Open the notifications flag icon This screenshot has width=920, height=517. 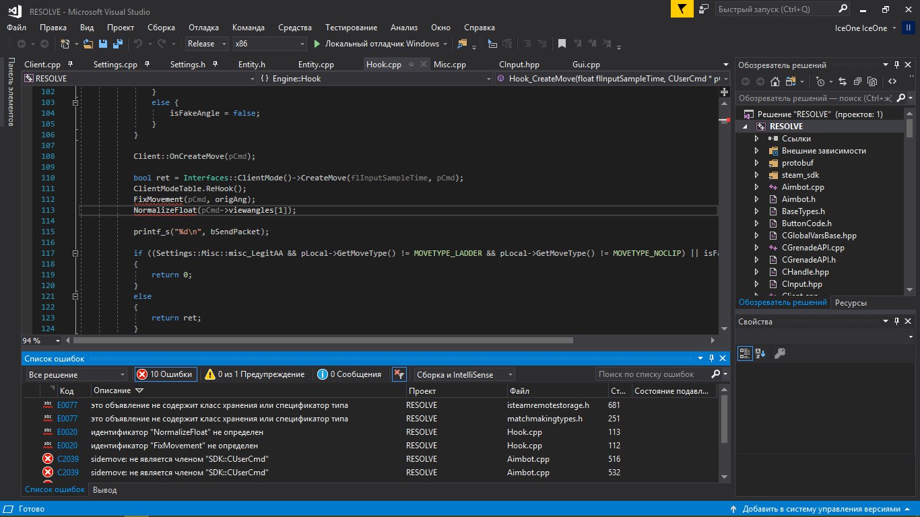(x=682, y=9)
